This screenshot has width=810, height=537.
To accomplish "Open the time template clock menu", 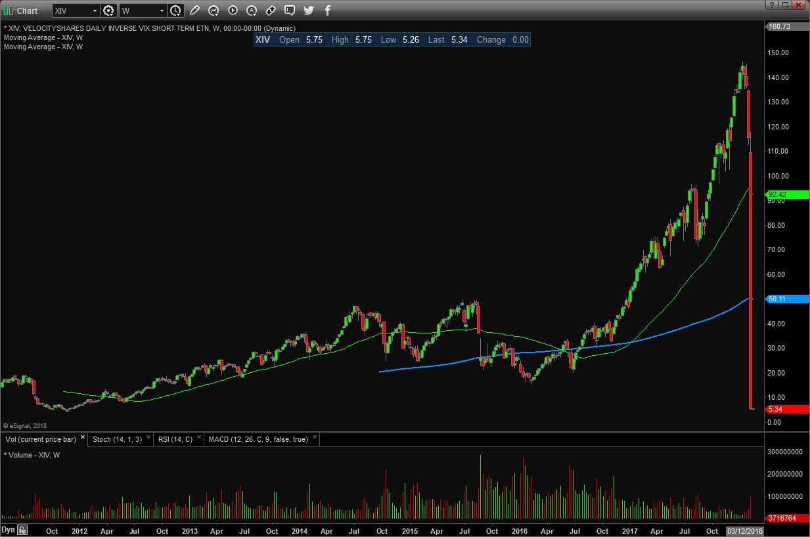I will (x=175, y=11).
